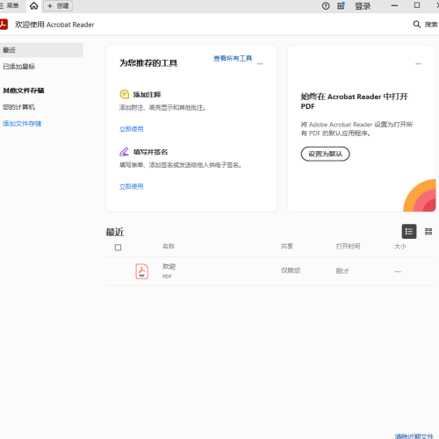Open the 菜单 hamburger menu
The width and height of the screenshot is (439, 439).
10,6
